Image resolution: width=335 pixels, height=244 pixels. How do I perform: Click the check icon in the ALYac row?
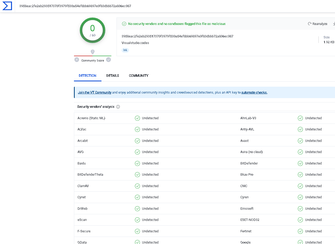(x=137, y=129)
